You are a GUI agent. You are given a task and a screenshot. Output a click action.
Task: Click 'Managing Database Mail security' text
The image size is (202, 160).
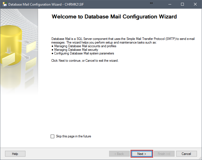[x=76, y=50]
